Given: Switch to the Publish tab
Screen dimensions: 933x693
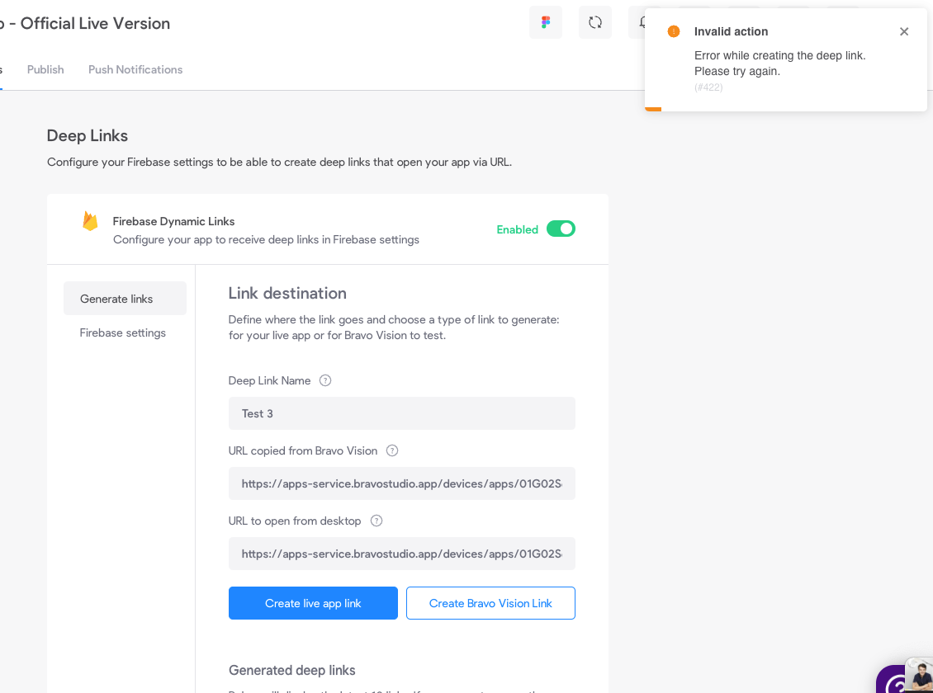Looking at the screenshot, I should coord(45,69).
